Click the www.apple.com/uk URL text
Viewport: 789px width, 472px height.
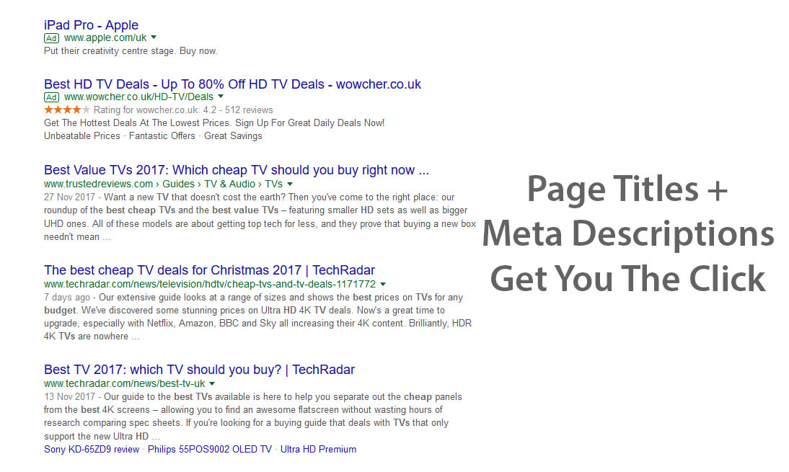pyautogui.click(x=106, y=37)
